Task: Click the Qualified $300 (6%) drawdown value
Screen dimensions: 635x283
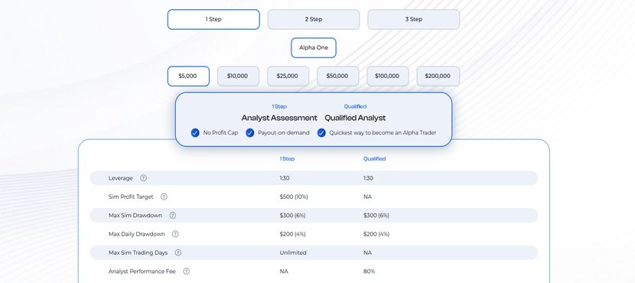Action: pyautogui.click(x=376, y=216)
